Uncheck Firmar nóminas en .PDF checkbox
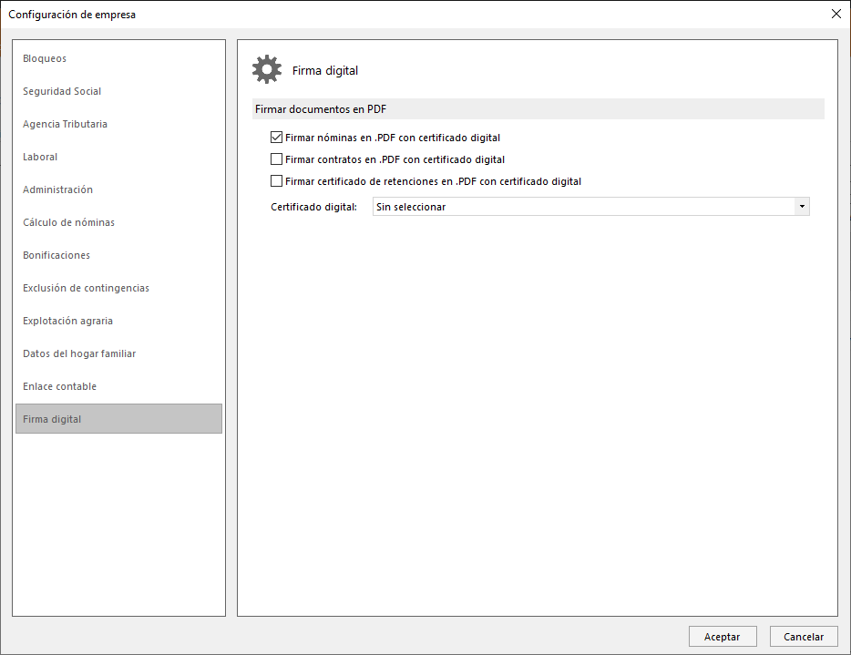The width and height of the screenshot is (851, 655). point(276,138)
